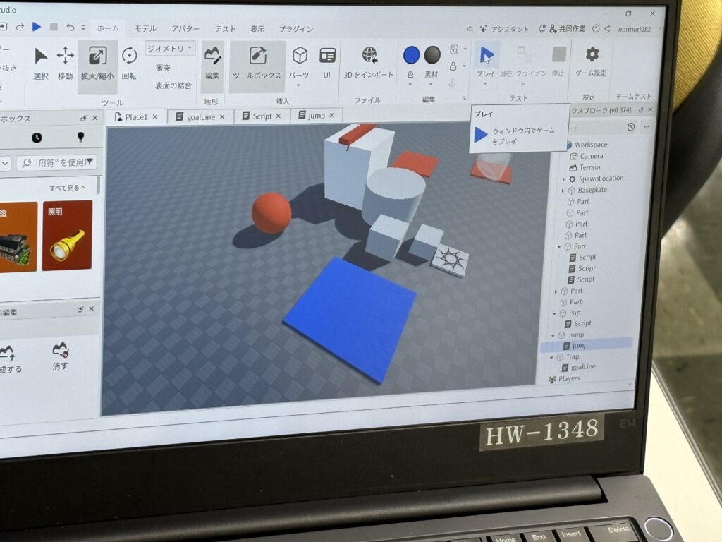The width and height of the screenshot is (722, 542).
Task: Click the play icon in quick access bar
Action: pos(37,27)
